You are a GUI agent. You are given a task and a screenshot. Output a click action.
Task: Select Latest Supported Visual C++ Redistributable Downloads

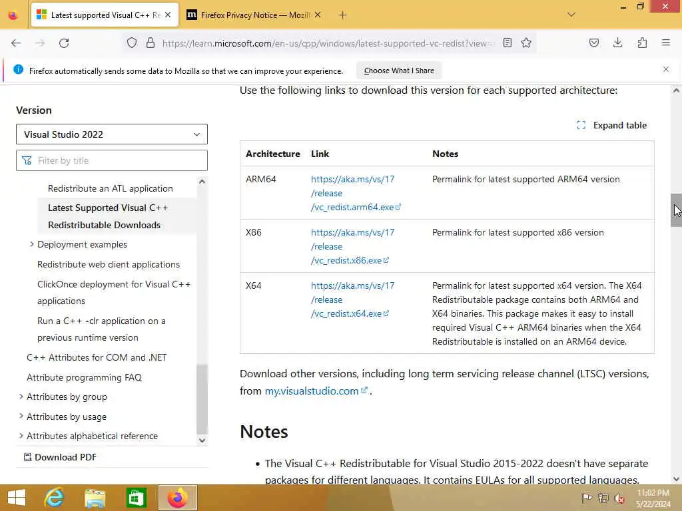pyautogui.click(x=108, y=216)
